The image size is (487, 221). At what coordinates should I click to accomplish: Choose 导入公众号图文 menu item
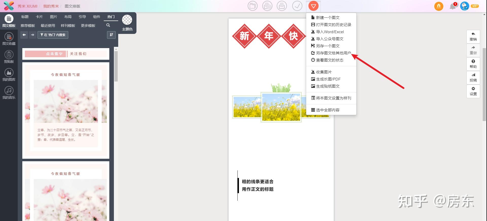pos(331,39)
